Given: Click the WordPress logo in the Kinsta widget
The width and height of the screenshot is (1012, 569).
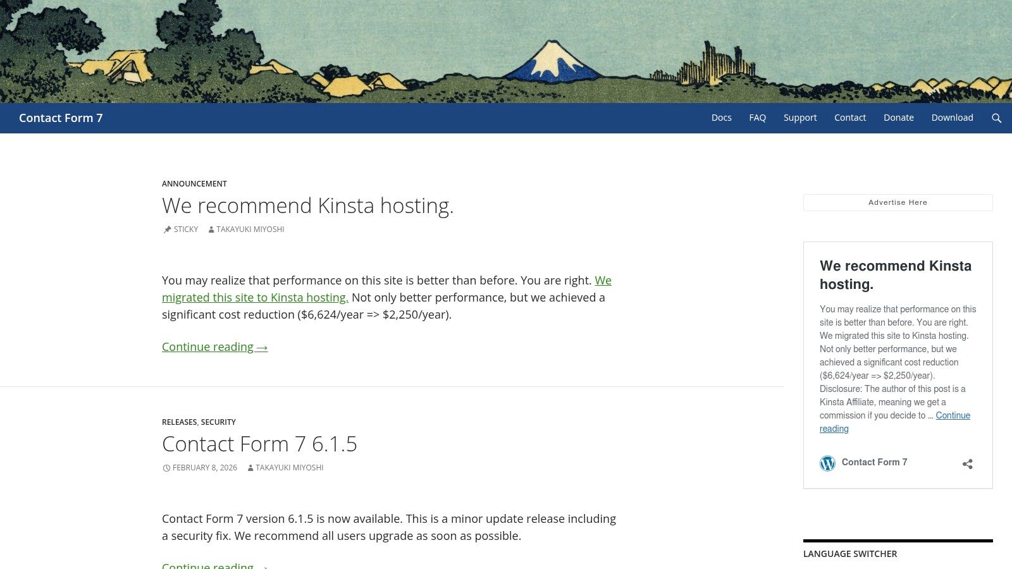Looking at the screenshot, I should tap(827, 463).
